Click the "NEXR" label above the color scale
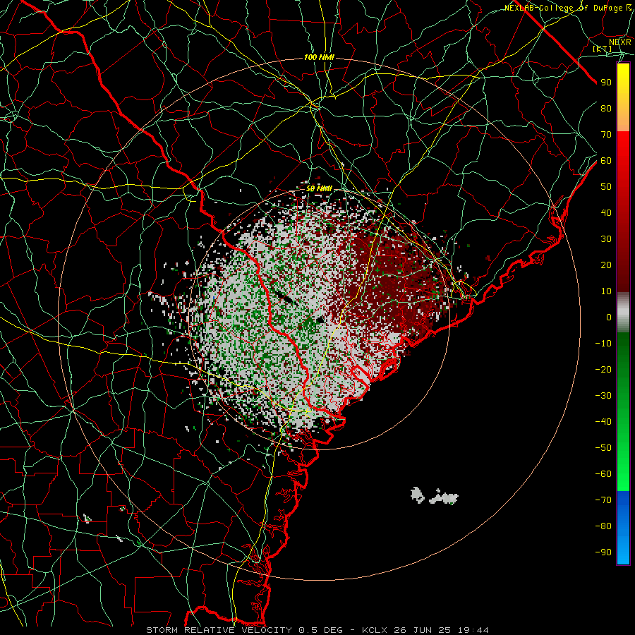The height and width of the screenshot is (635, 635). 620,42
